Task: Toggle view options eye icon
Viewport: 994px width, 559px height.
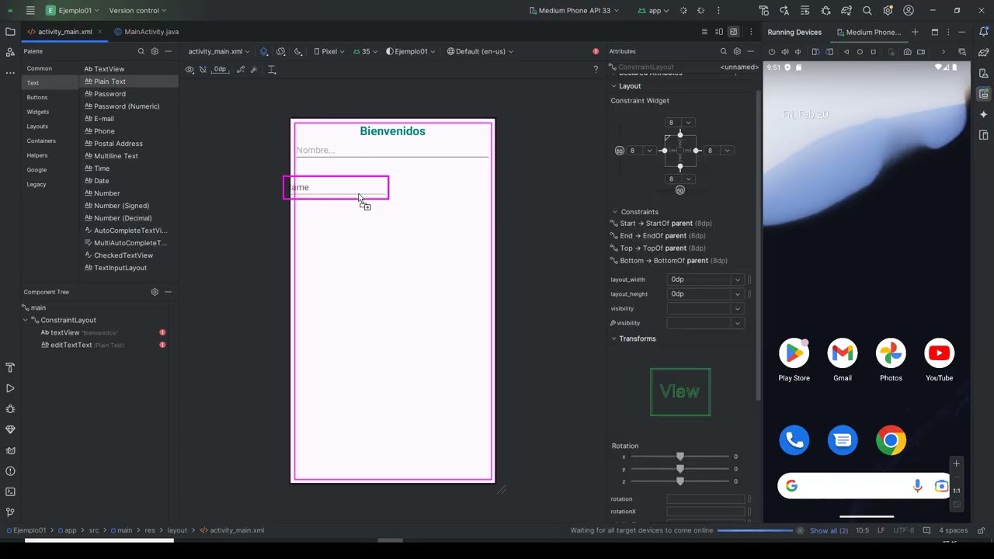Action: click(189, 69)
